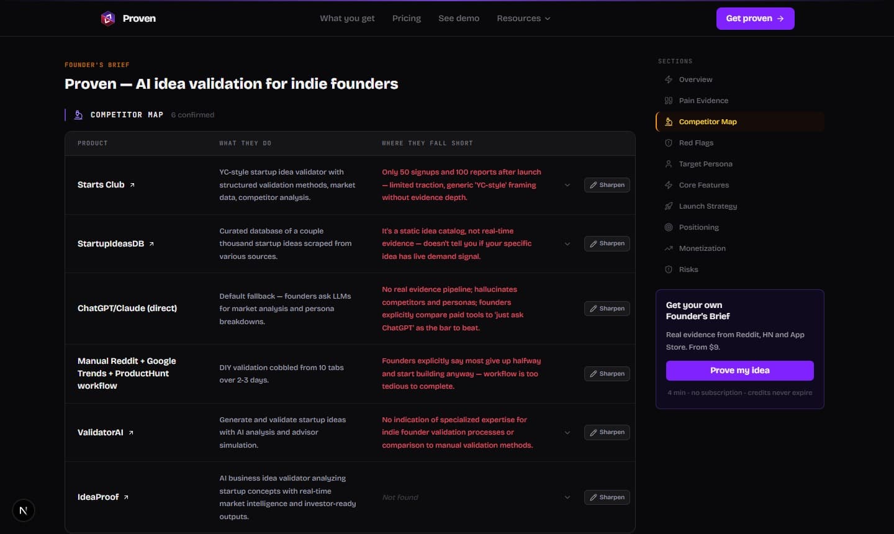Image resolution: width=894 pixels, height=534 pixels.
Task: Sharpen the StartupIdeasDB row
Action: point(607,243)
